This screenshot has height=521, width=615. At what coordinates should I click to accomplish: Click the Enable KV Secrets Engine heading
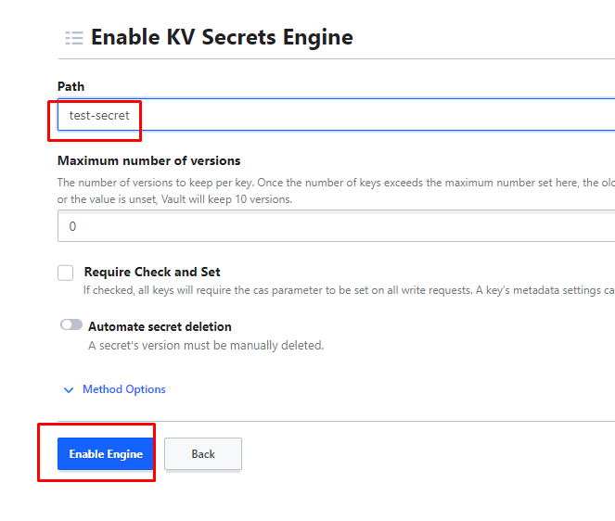point(222,38)
